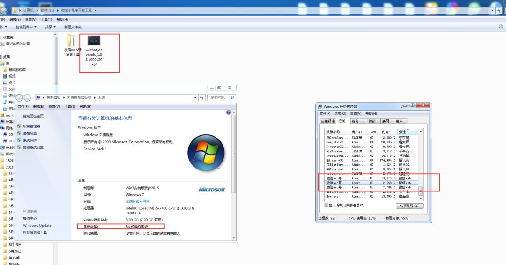Open 帮助(H) menu in Task Manager
The image size is (506, 265).
click(371, 113)
